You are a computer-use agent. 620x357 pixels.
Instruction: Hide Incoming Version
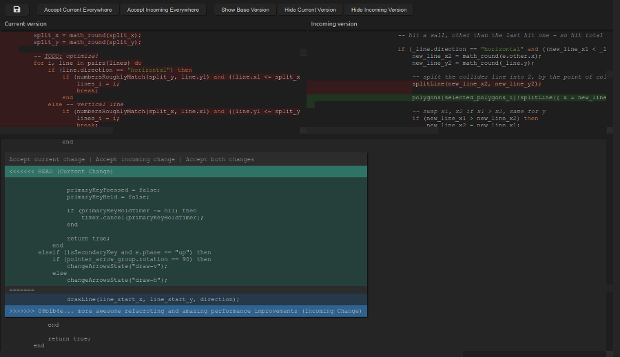pyautogui.click(x=379, y=10)
